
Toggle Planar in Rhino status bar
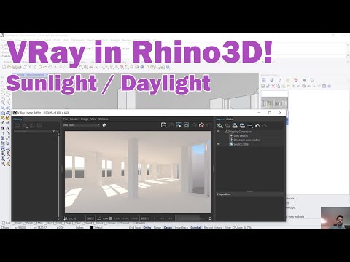point(157,228)
